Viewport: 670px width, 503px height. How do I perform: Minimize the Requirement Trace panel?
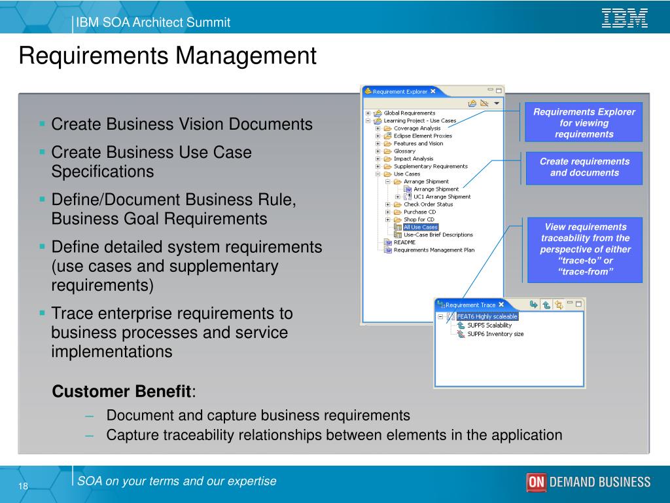pyautogui.click(x=570, y=303)
